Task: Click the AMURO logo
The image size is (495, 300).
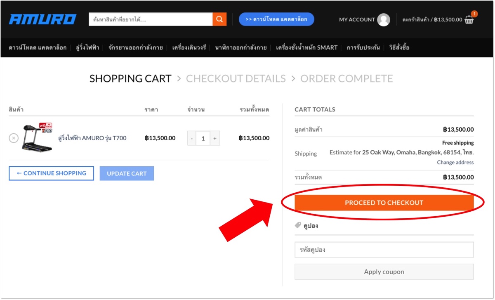Action: 42,19
